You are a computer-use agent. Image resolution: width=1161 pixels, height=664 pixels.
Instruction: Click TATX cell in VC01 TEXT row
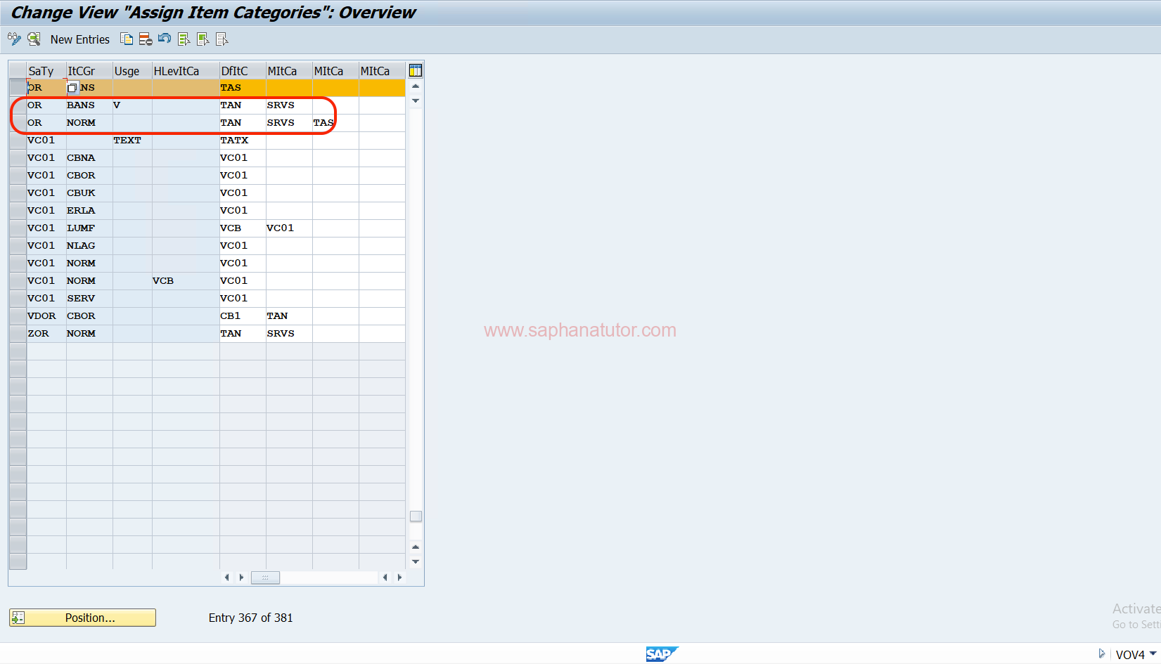(x=243, y=141)
